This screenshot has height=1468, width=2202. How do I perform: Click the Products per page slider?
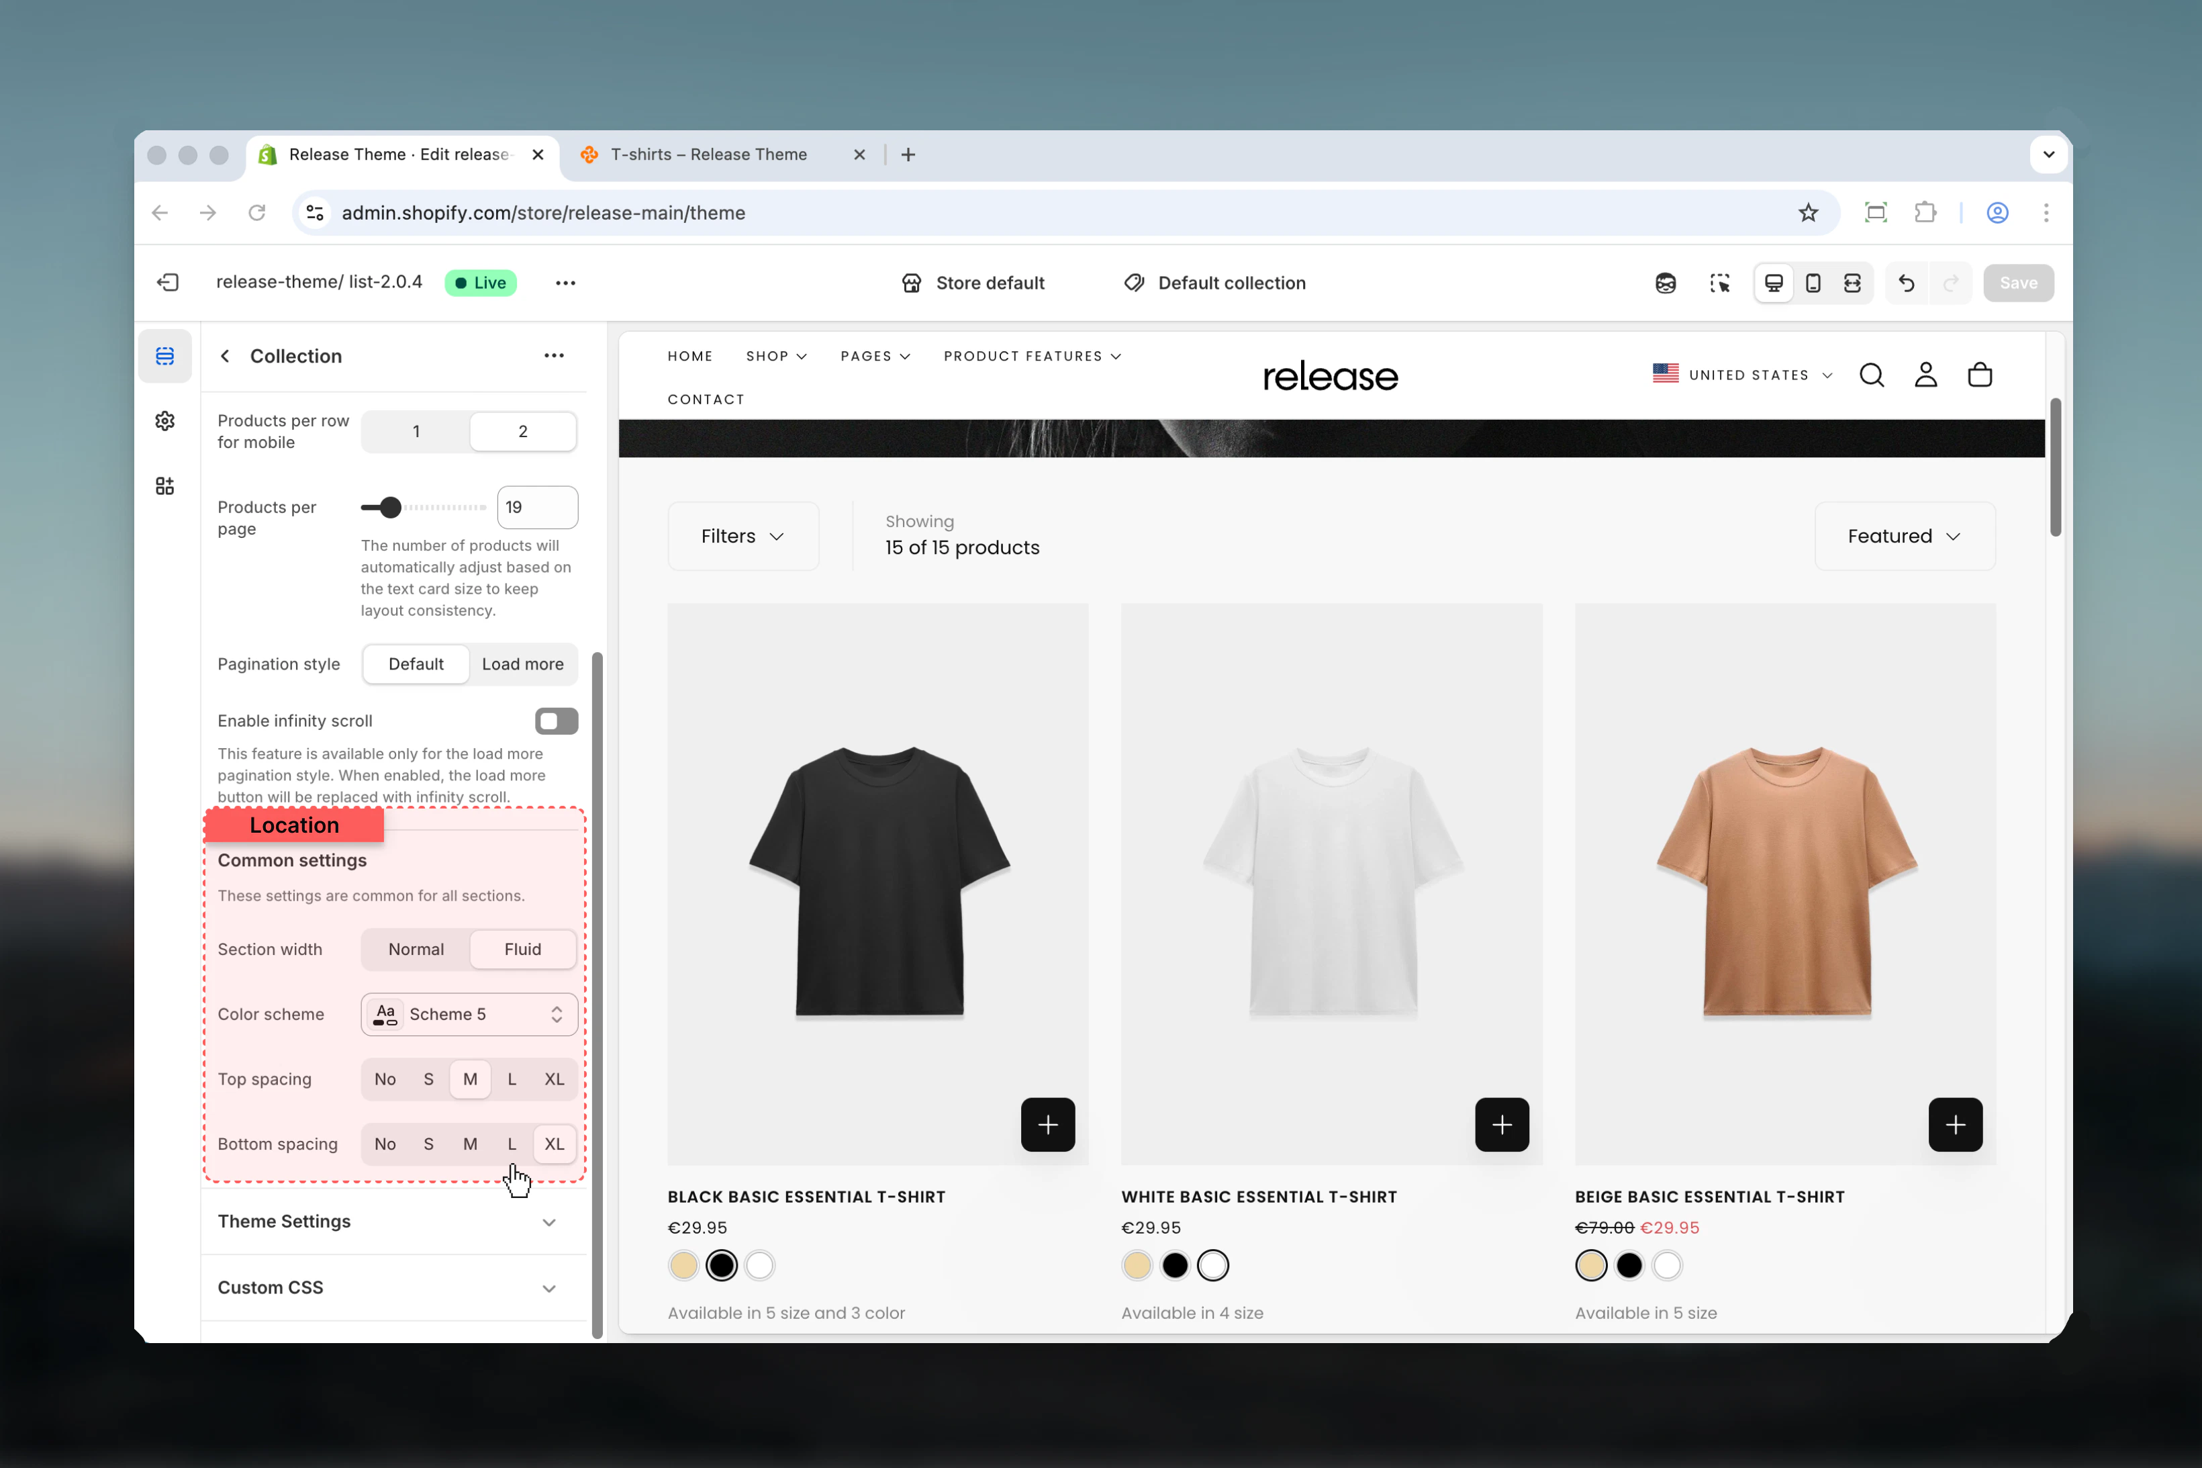[423, 508]
